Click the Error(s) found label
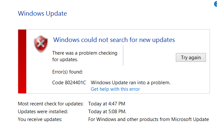 pos(67,72)
